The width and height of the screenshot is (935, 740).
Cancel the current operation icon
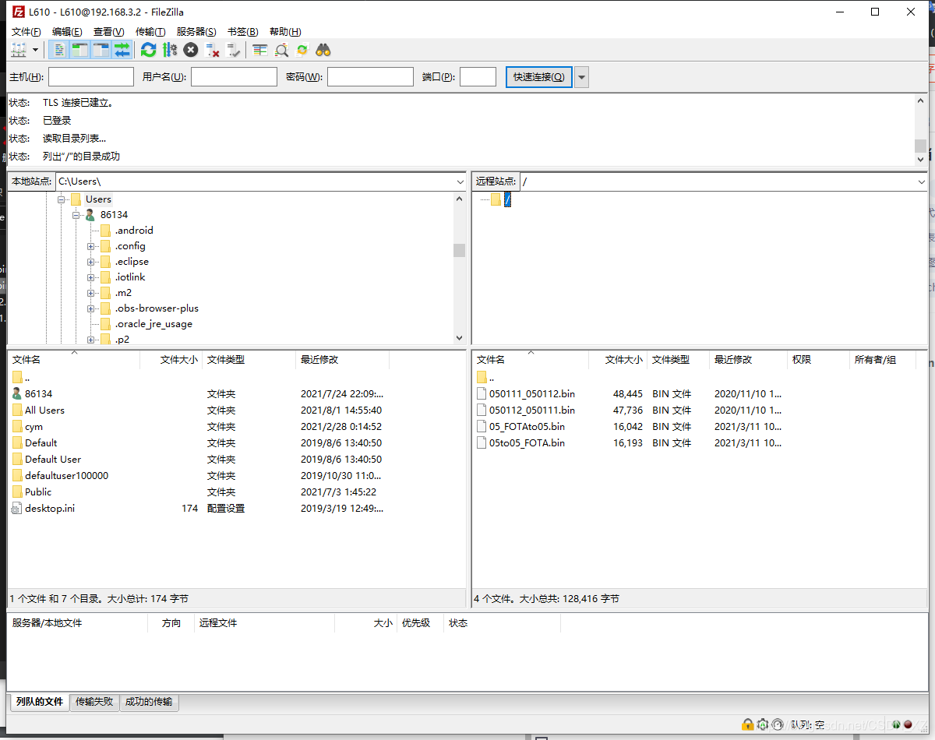(x=191, y=50)
